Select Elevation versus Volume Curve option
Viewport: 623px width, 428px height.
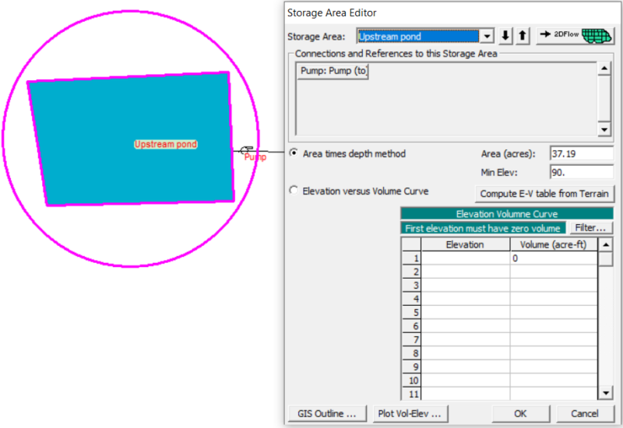click(294, 191)
